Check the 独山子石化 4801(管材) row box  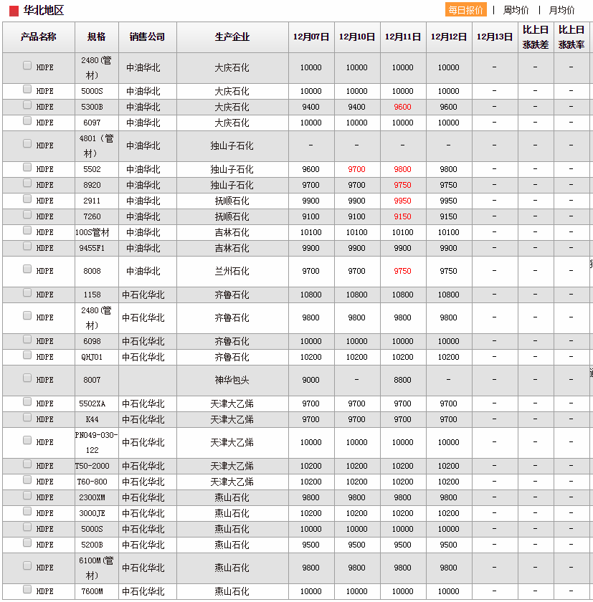(x=27, y=143)
